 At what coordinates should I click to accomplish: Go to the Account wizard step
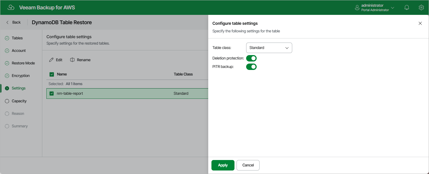[x=19, y=51]
